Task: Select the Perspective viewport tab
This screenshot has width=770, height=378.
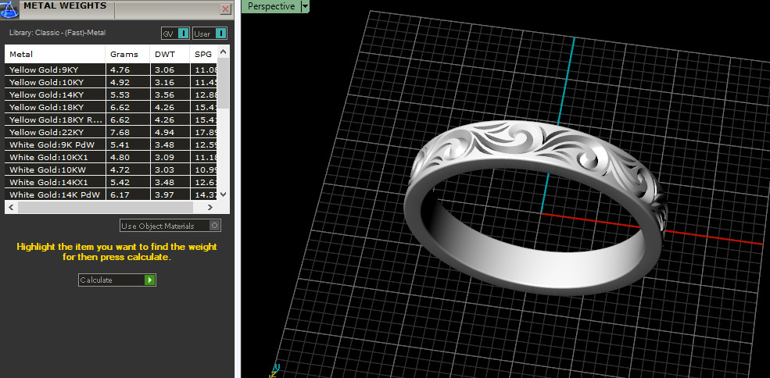Action: 271,6
